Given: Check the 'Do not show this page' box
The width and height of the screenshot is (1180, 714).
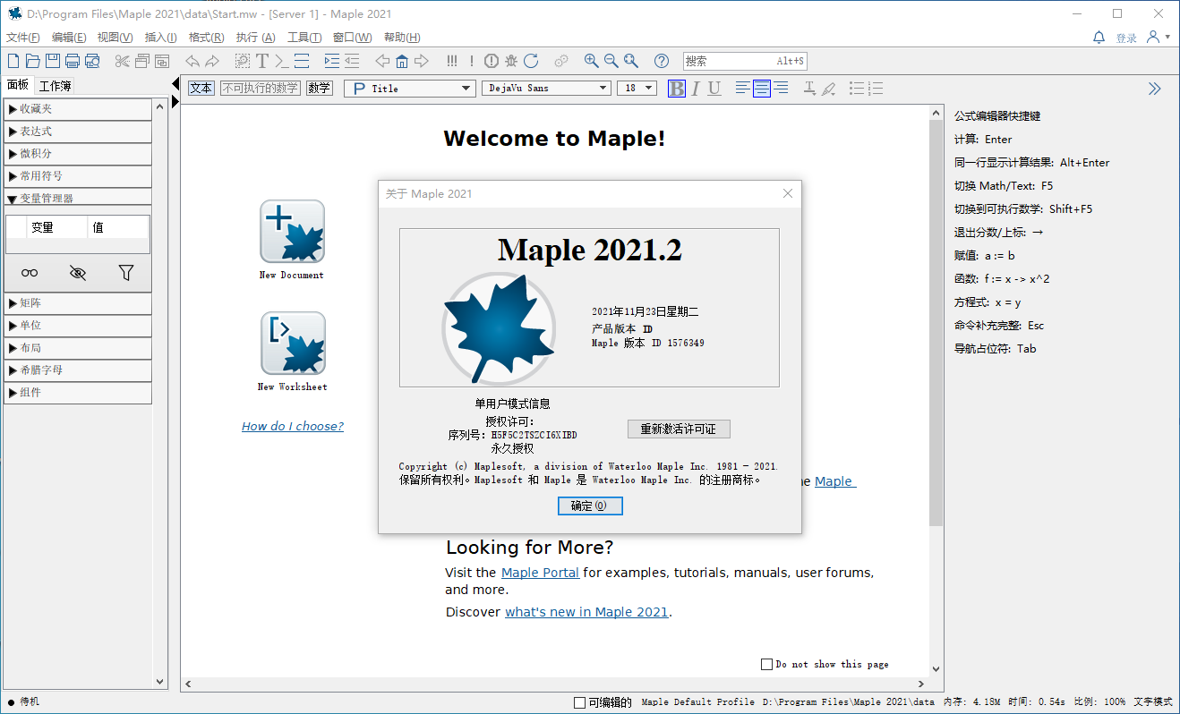Looking at the screenshot, I should click(766, 664).
